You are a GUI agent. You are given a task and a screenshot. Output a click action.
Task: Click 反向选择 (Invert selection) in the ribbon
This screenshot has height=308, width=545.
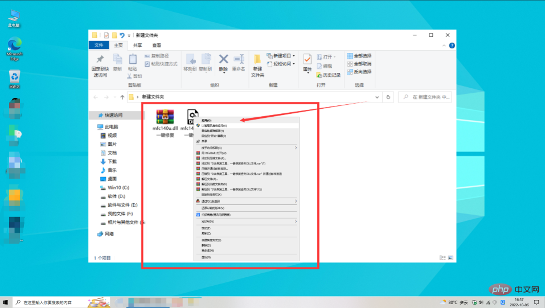tap(359, 72)
